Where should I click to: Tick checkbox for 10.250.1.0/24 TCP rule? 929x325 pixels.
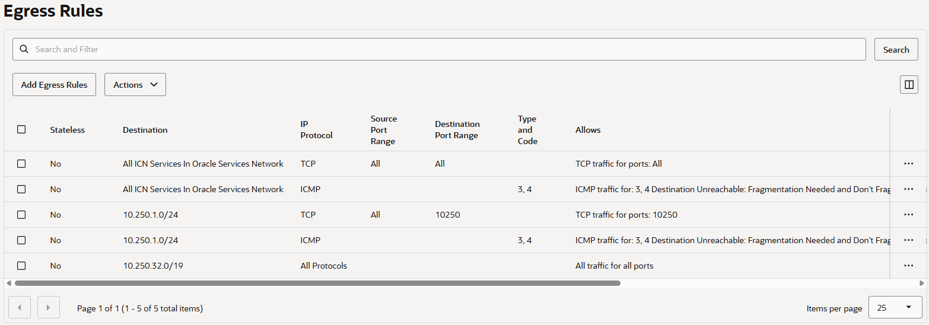pyautogui.click(x=21, y=215)
